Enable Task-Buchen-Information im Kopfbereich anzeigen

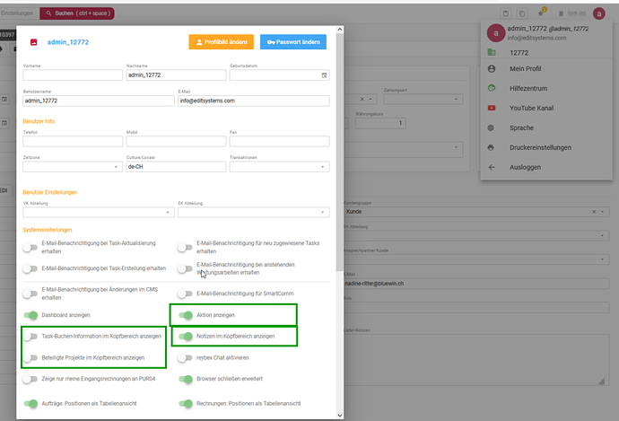[x=30, y=337]
